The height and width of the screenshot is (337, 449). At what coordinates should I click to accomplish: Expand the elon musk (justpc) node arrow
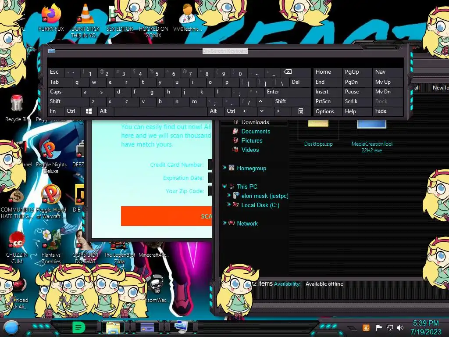(x=228, y=195)
